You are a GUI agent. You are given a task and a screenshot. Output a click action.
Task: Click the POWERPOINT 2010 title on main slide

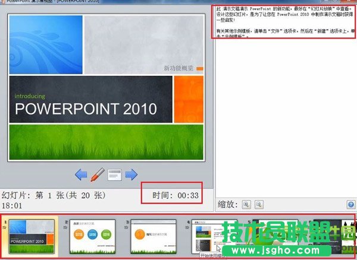pos(86,109)
